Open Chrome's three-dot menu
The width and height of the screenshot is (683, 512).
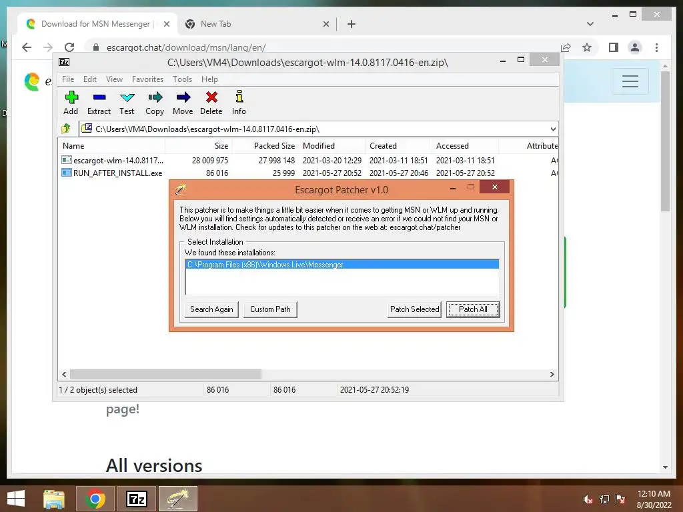(656, 47)
